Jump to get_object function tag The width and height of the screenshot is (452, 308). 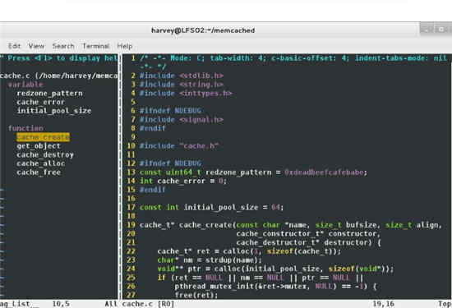[39, 146]
